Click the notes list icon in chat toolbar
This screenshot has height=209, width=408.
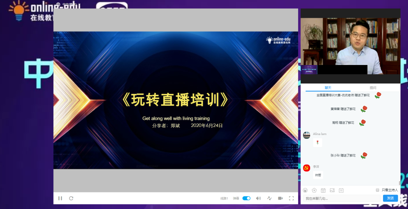click(x=341, y=190)
